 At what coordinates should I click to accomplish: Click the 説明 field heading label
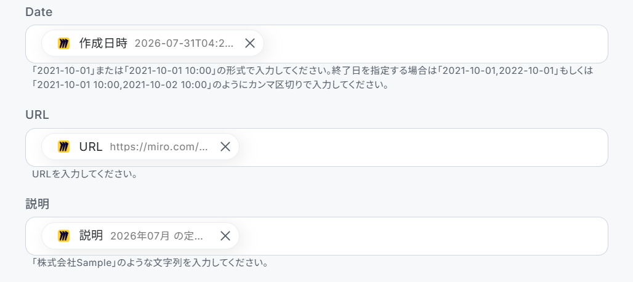click(37, 204)
